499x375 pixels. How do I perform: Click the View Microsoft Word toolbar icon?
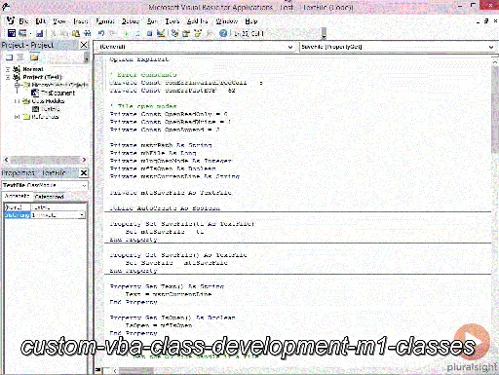pos(12,33)
